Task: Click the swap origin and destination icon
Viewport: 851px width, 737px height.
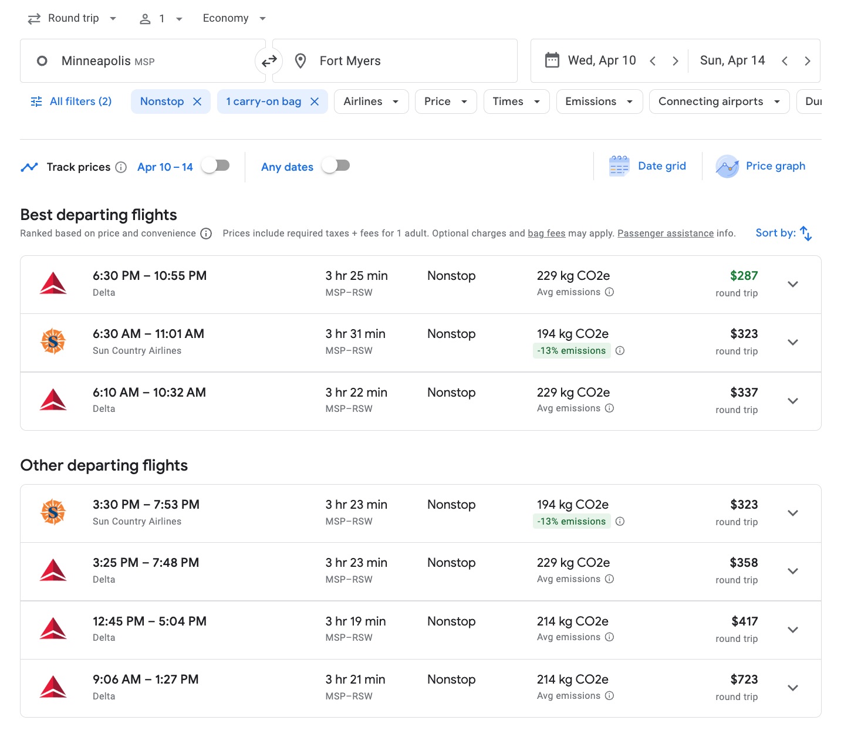Action: (x=269, y=60)
